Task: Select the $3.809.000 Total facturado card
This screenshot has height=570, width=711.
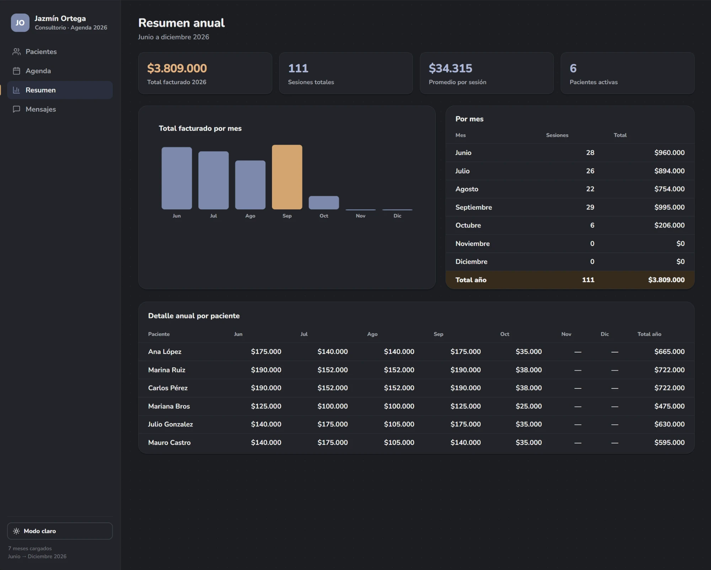Action: (x=205, y=73)
